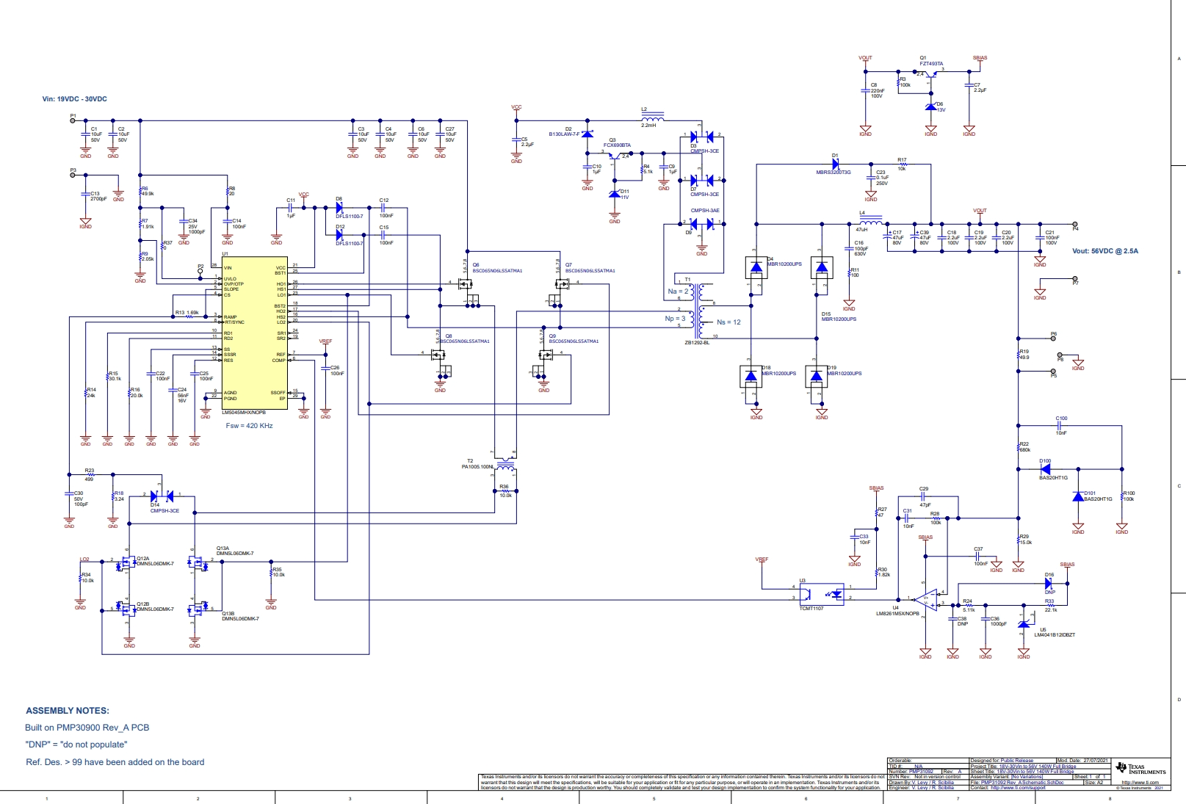
Task: Click the T2 PA1005.100NL current transformer
Action: pos(505,462)
